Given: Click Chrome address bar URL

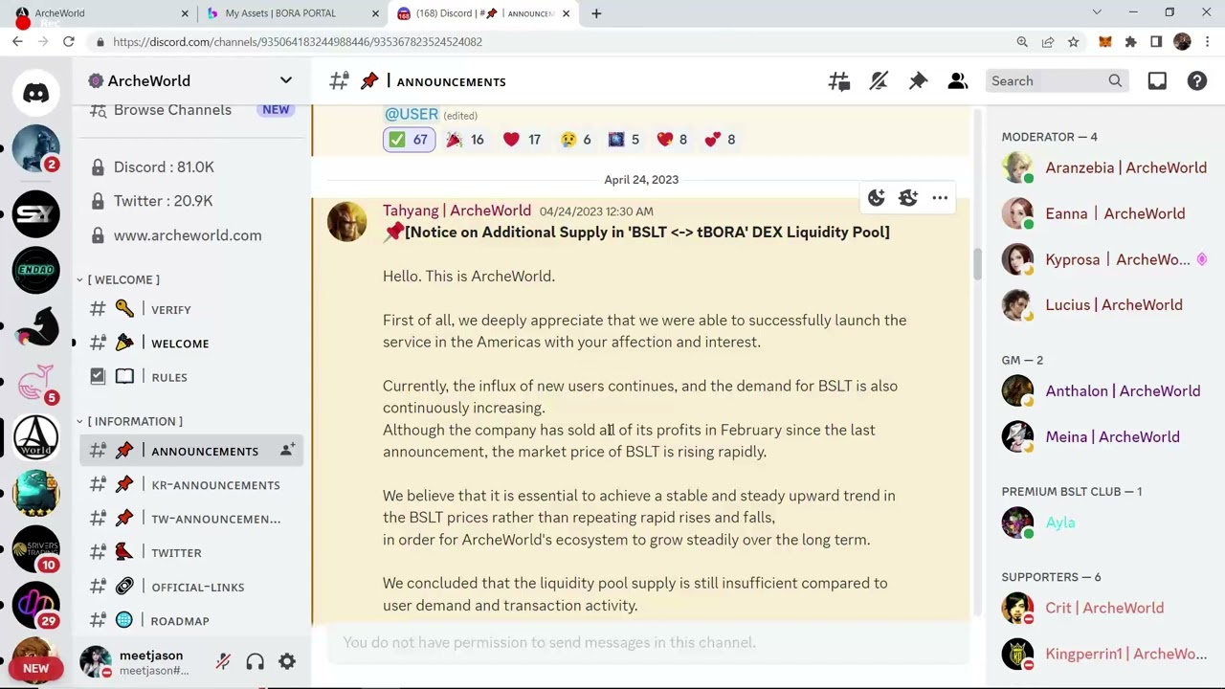Looking at the screenshot, I should tap(297, 42).
